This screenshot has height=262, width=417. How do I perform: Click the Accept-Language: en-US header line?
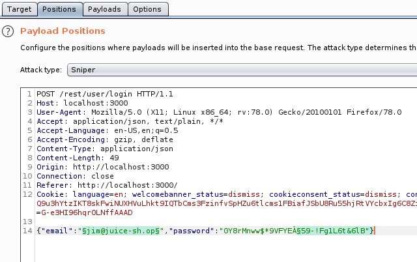[x=108, y=130]
